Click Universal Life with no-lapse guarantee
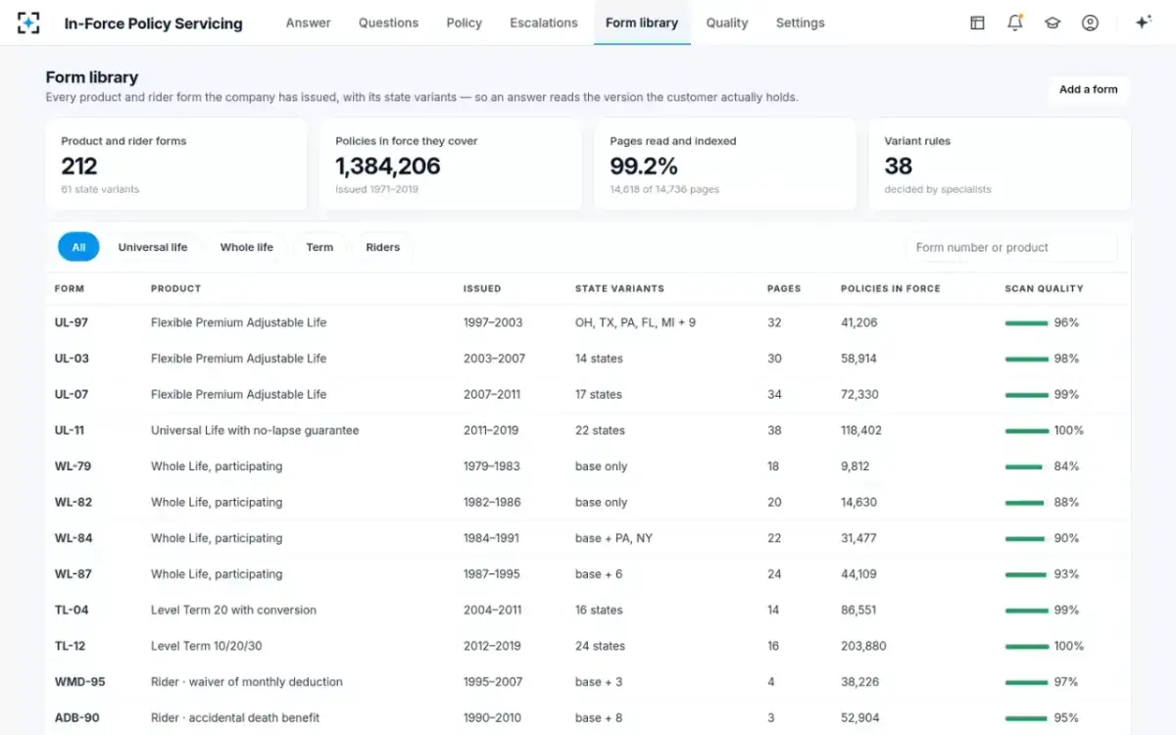The height and width of the screenshot is (735, 1176). (x=255, y=430)
